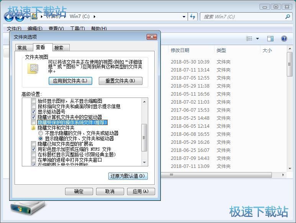Image resolution: width=296 pixels, height=223 pixels.
Task: Click file list scroll-up arrow
Action: tap(290, 49)
